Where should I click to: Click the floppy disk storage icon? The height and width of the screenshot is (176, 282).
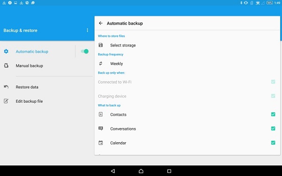(101, 45)
